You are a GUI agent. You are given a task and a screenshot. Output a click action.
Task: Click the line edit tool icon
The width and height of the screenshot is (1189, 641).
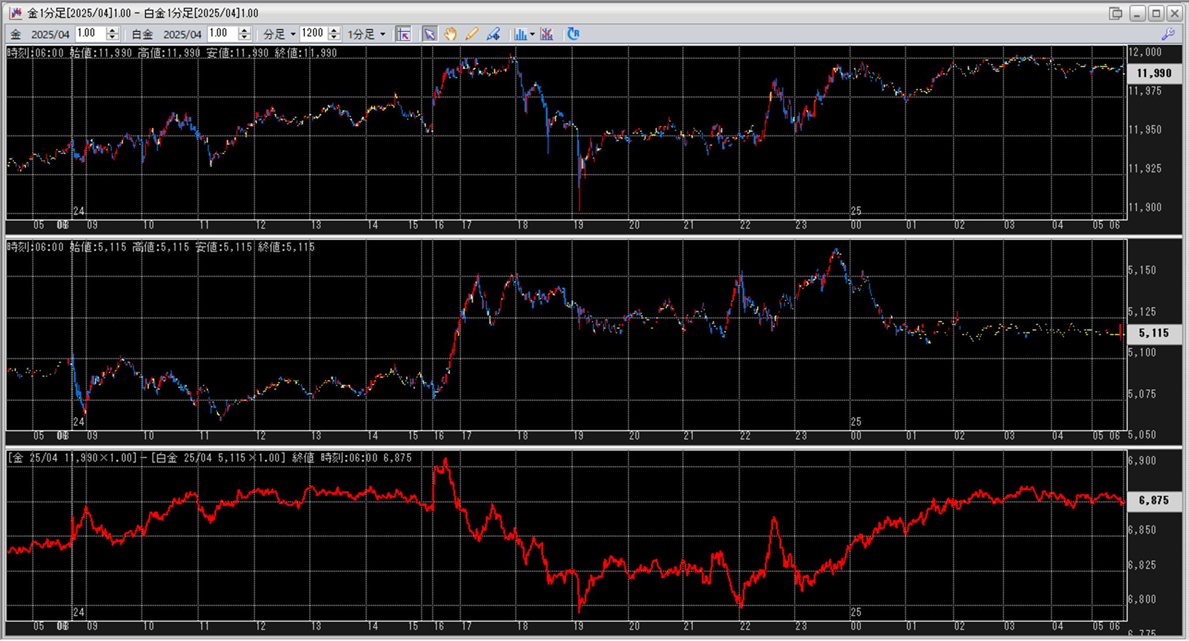[x=493, y=34]
